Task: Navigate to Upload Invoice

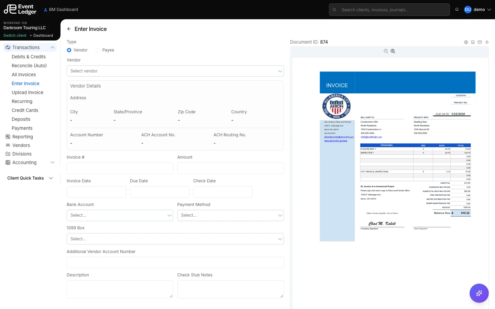Action: [27, 92]
